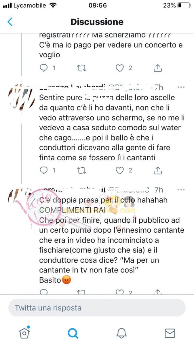Screen dimensions: 194x346
Task: Tap the 'Twitta una risposta' reply field
Action: click(97, 308)
